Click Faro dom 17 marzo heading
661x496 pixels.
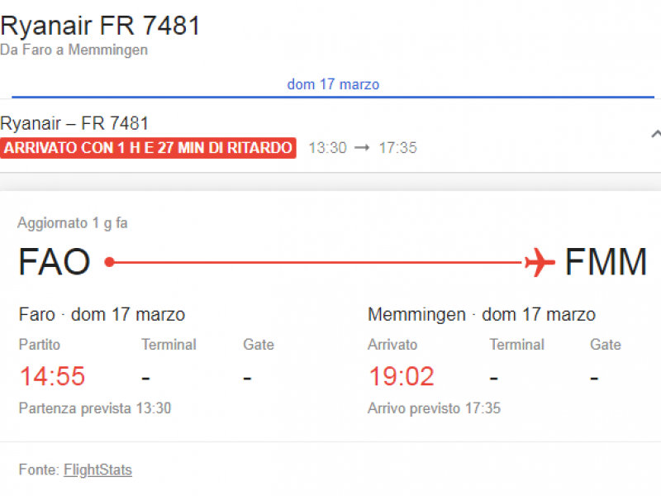[102, 315]
